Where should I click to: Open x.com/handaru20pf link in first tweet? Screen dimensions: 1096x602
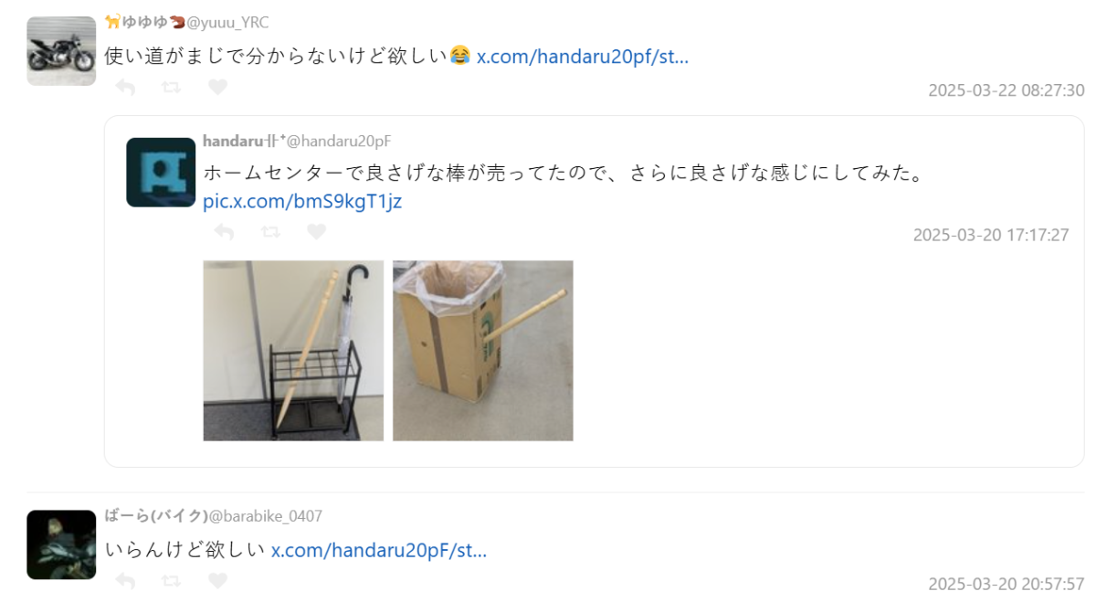click(583, 57)
